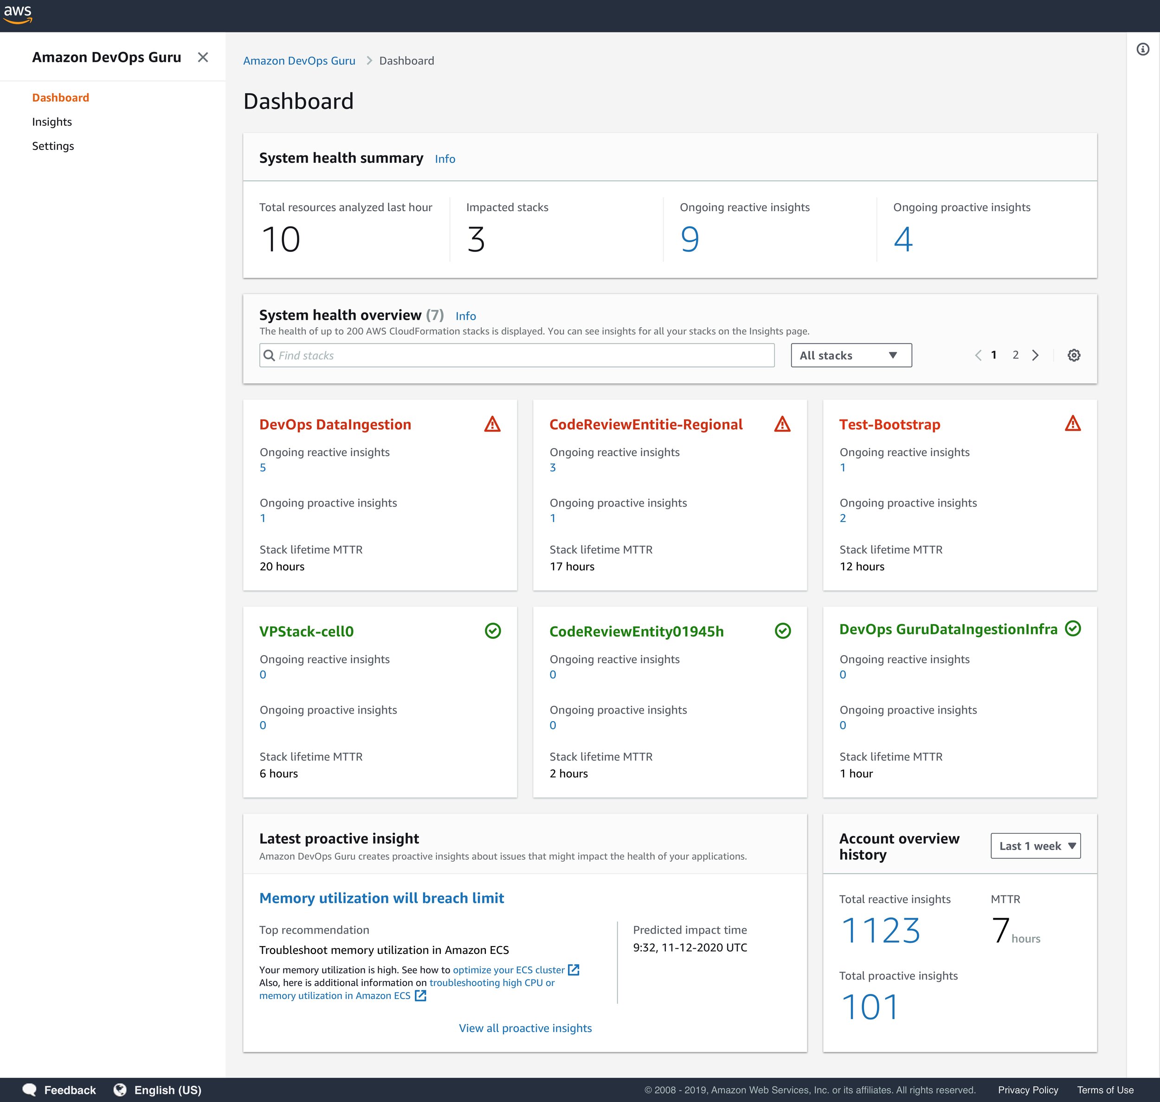Open total proactive insights 101

tap(870, 1007)
